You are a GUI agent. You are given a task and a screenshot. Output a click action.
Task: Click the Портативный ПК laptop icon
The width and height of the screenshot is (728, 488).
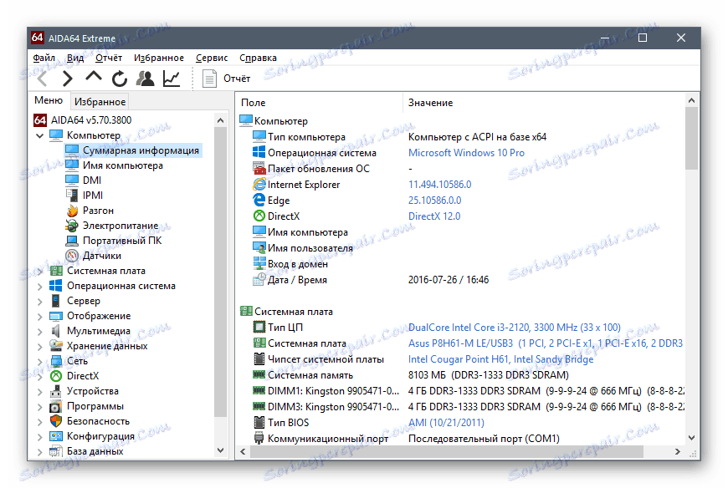tap(72, 241)
